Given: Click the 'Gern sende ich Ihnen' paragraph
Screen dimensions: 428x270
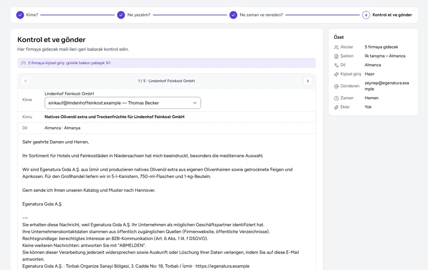Looking at the screenshot, I should point(89,190).
